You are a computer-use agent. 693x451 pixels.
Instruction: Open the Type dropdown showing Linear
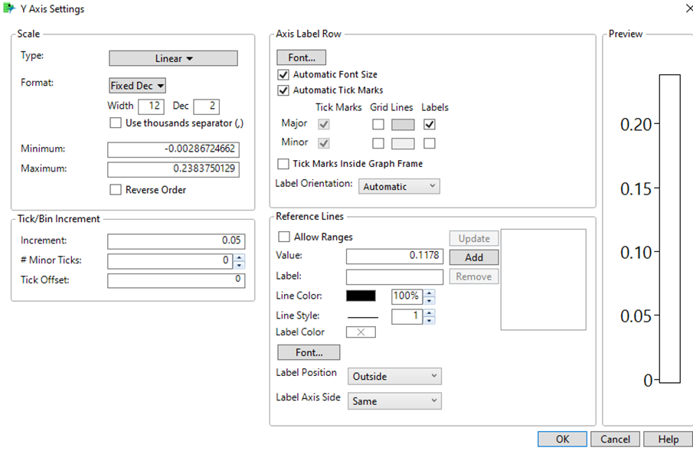[x=173, y=58]
